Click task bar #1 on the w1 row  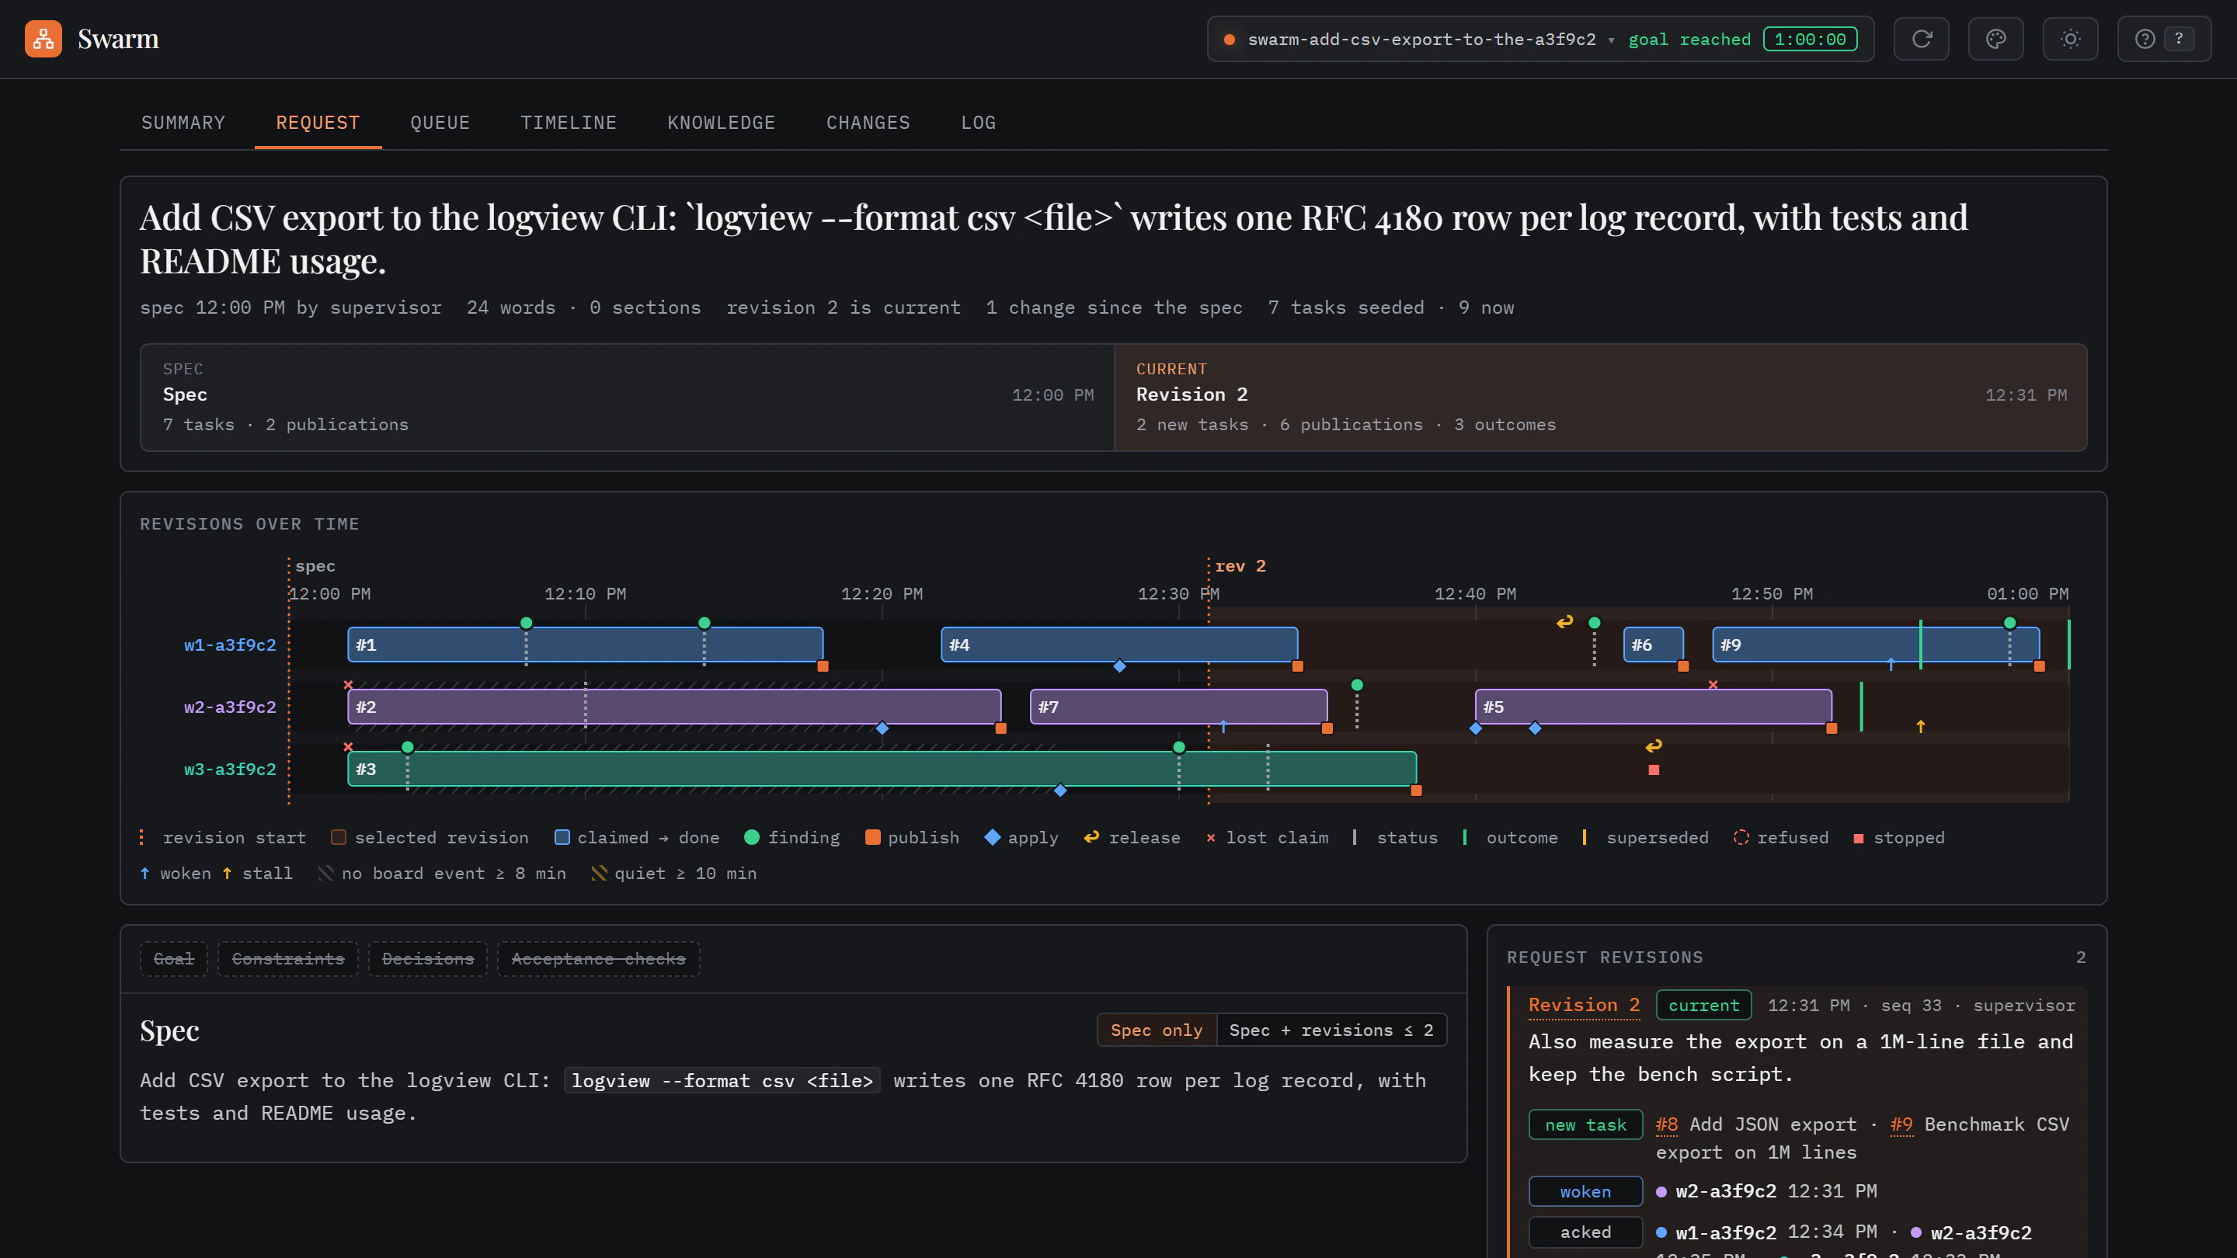(586, 645)
